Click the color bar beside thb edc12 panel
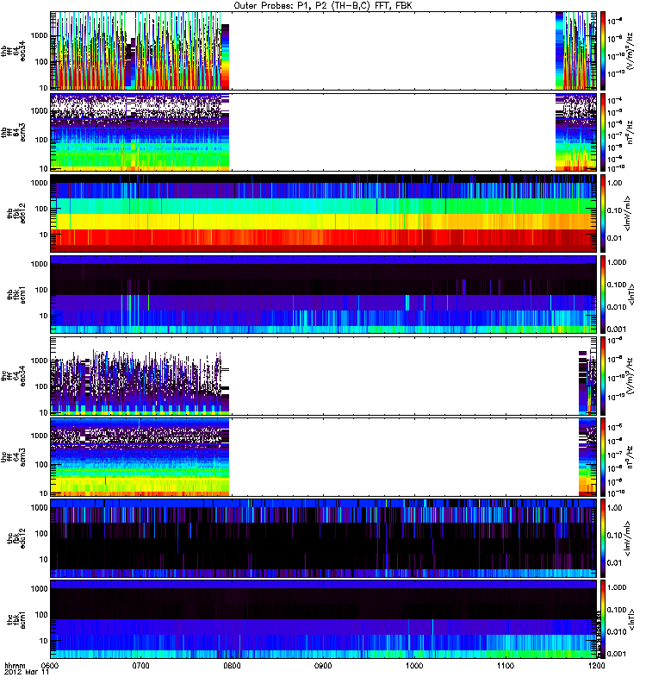 [603, 213]
